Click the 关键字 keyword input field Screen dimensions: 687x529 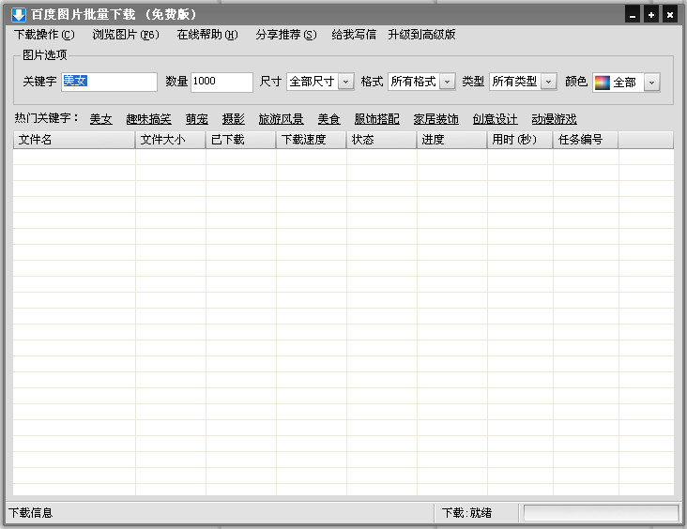[109, 82]
